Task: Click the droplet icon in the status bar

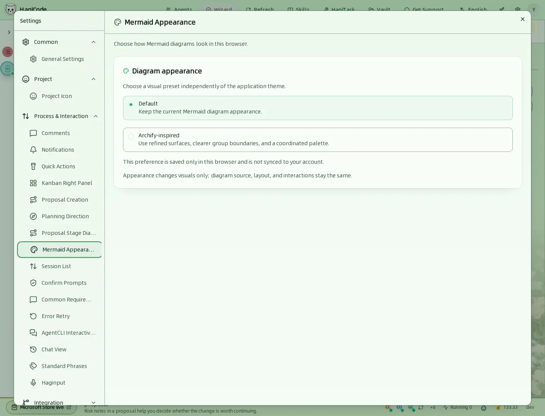Action: [x=483, y=408]
